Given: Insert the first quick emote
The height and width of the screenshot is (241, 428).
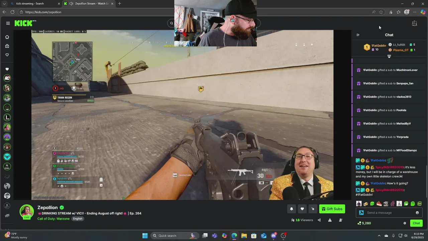Looking at the screenshot, I should pyautogui.click(x=359, y=204).
